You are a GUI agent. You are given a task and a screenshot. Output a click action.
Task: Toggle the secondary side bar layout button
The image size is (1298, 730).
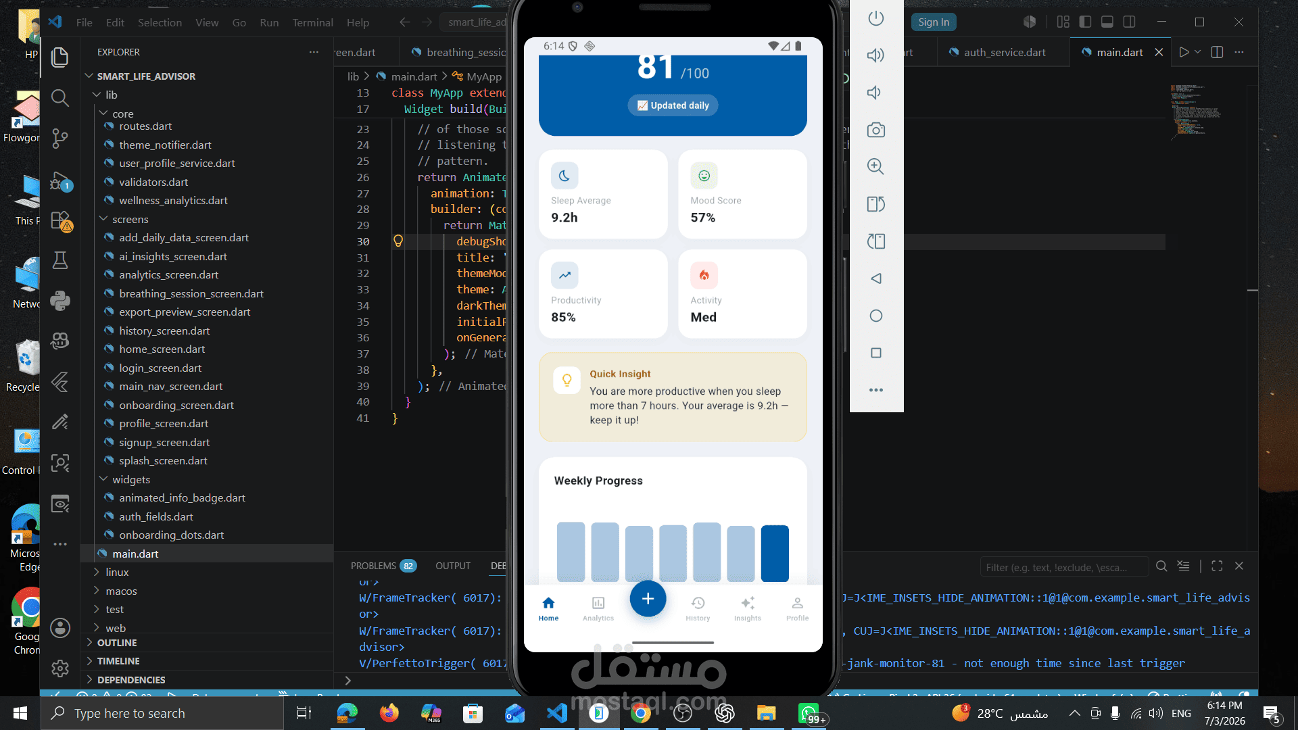tap(1129, 22)
